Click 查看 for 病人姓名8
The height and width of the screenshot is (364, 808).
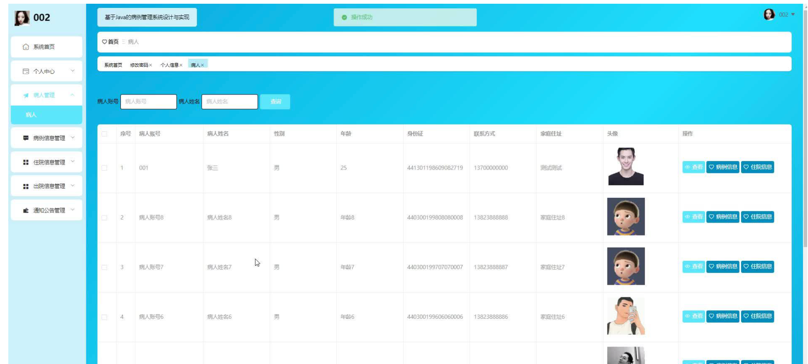(x=693, y=217)
